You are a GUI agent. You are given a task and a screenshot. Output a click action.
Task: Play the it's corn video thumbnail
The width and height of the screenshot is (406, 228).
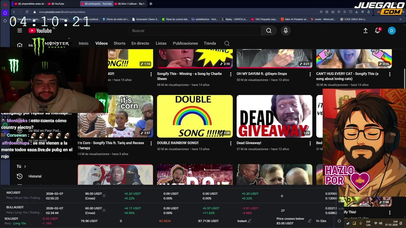(x=115, y=116)
